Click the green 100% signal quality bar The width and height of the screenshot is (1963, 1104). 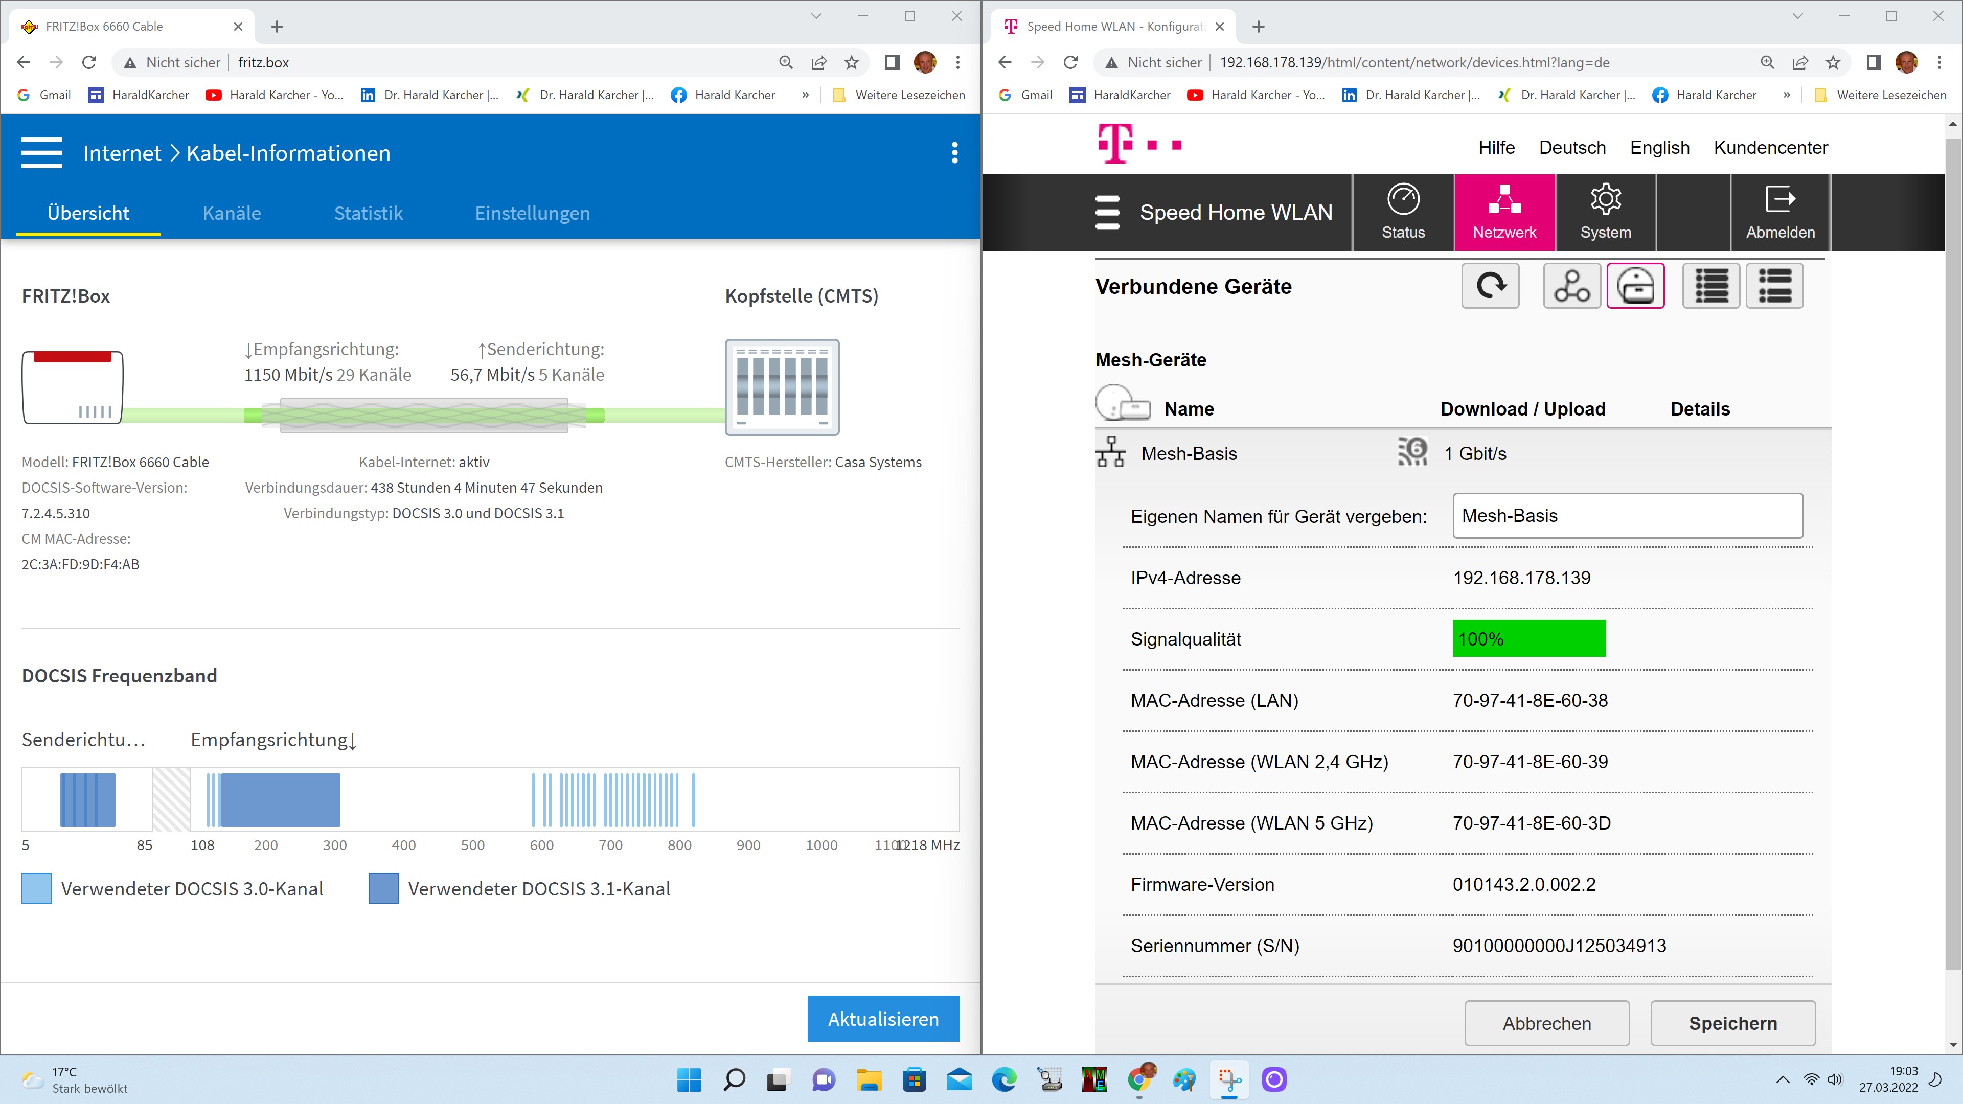[1528, 638]
